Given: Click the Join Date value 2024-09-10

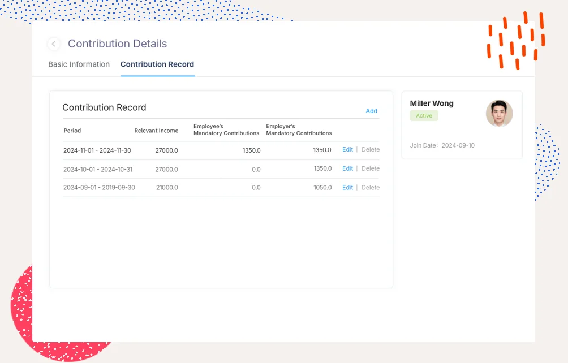Looking at the screenshot, I should pyautogui.click(x=458, y=146).
